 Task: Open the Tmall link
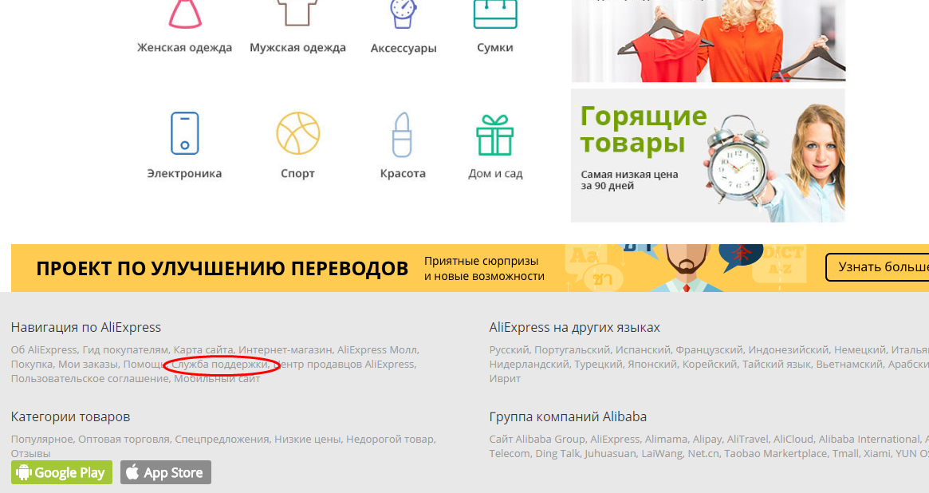pyautogui.click(x=846, y=453)
